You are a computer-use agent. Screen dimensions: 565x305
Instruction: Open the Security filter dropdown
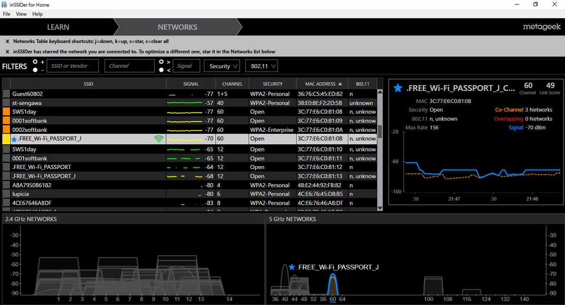click(223, 66)
